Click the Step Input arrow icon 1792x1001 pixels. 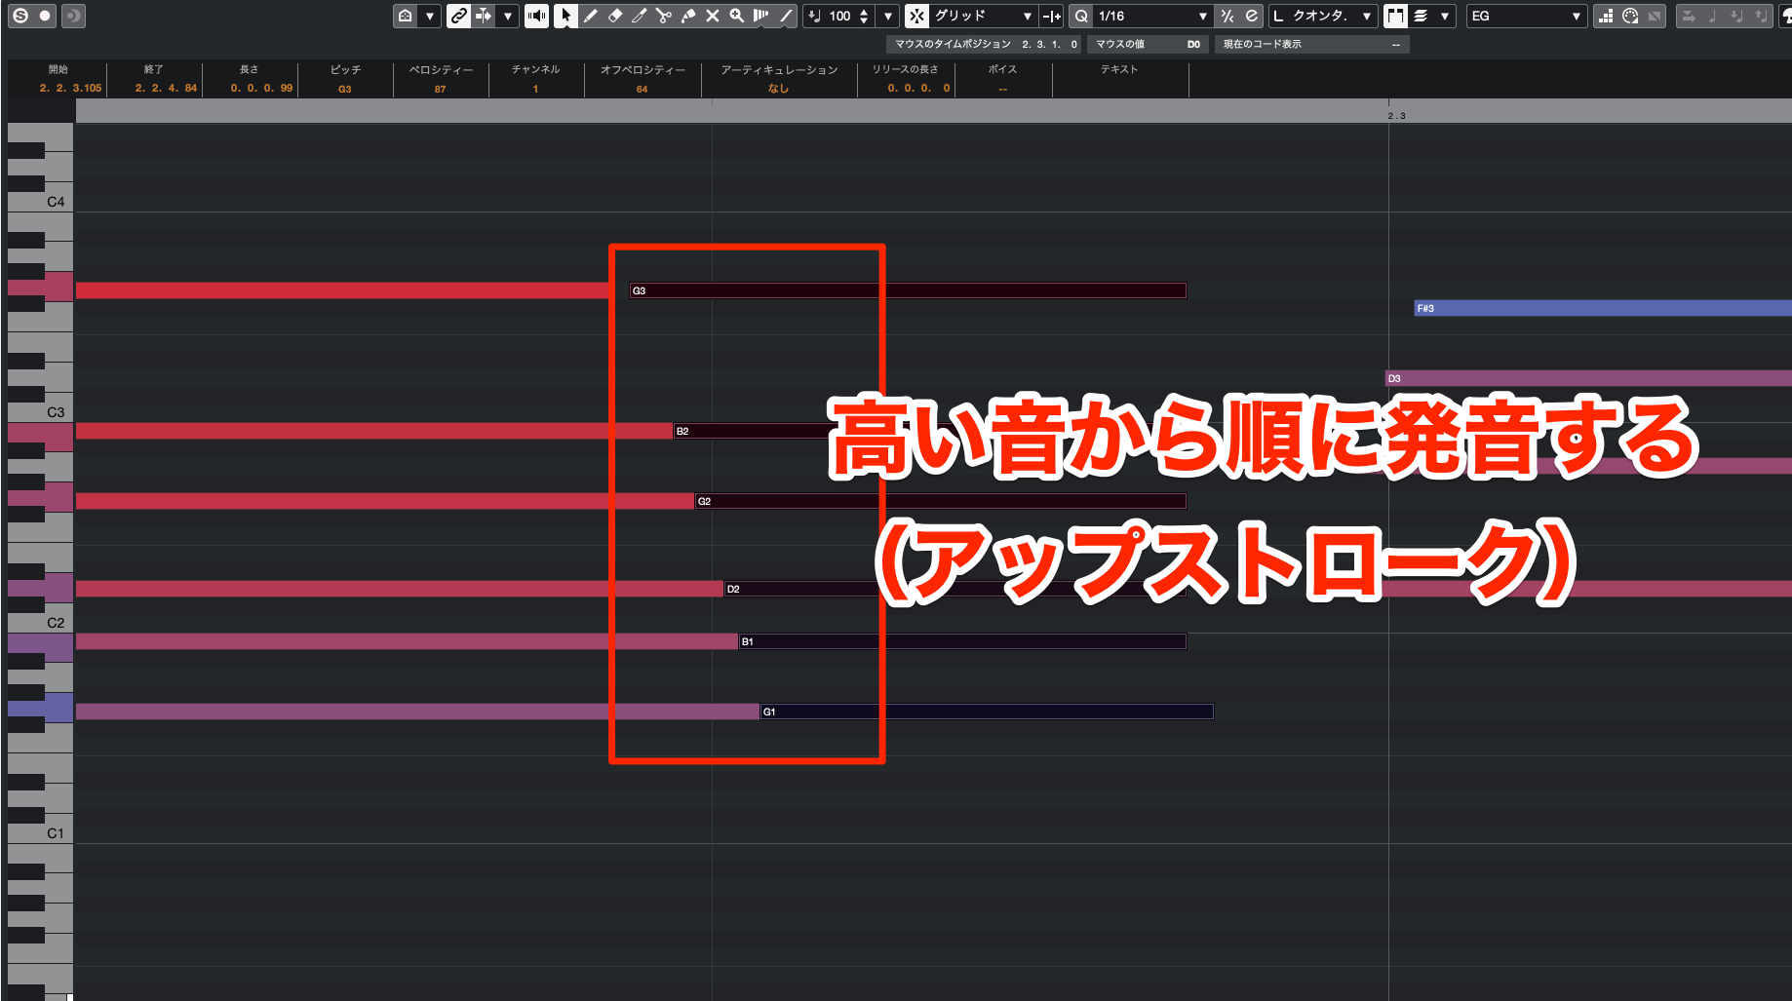(1689, 16)
